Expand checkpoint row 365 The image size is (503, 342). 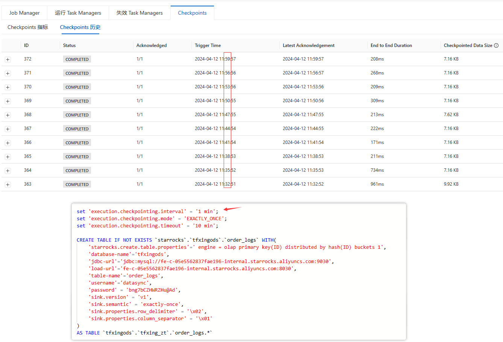coord(8,157)
